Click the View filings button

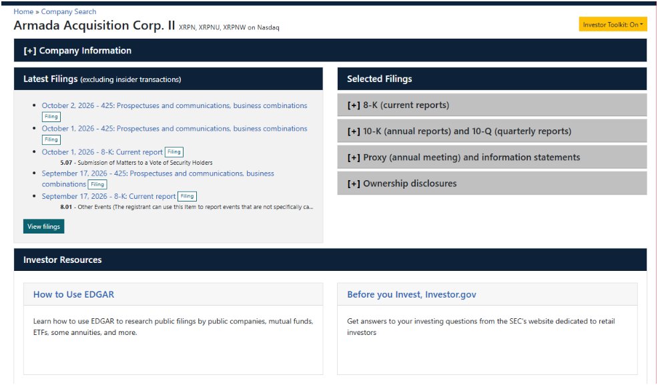click(x=43, y=226)
